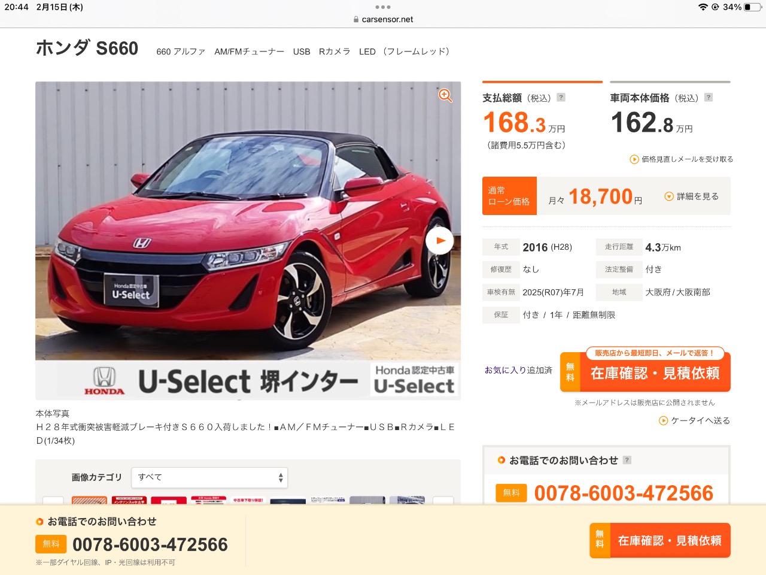Open the Safari three-dot multitasking menu
The width and height of the screenshot is (766, 575).
click(x=383, y=7)
